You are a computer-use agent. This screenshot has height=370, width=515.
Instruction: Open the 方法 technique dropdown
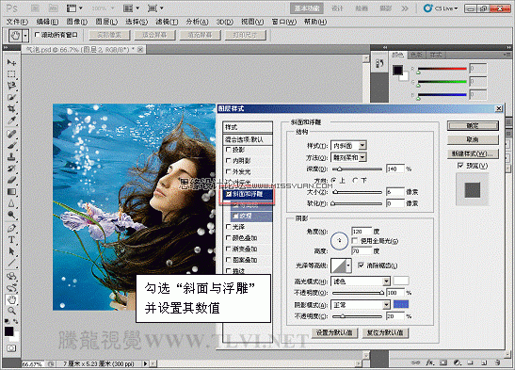pyautogui.click(x=362, y=157)
